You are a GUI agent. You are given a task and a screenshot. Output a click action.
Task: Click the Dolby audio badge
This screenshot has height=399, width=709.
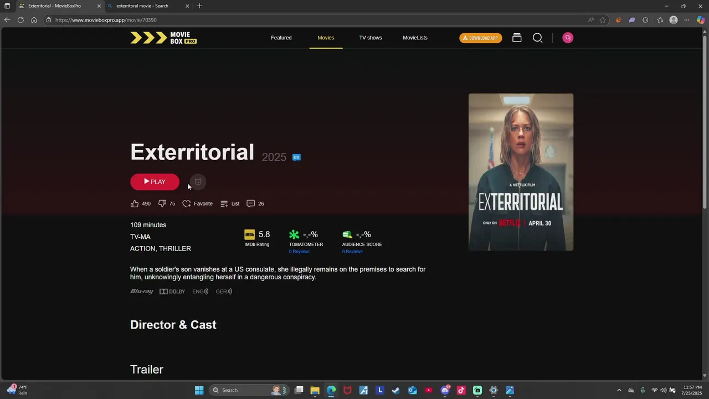(172, 291)
